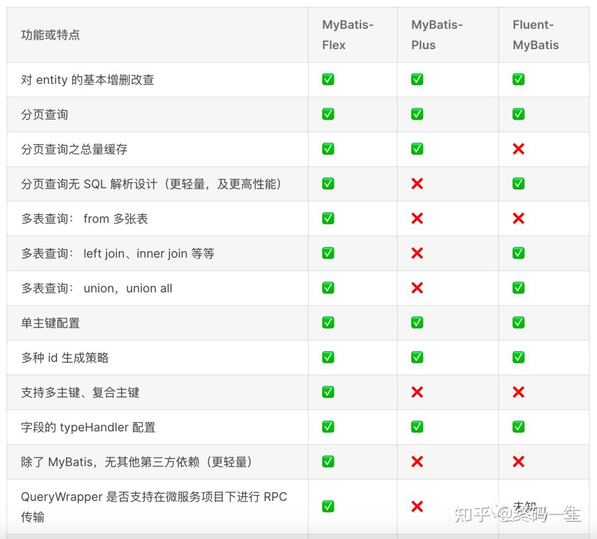Click the MyBatis-Flex column header
Image resolution: width=597 pixels, height=539 pixels.
pyautogui.click(x=348, y=35)
